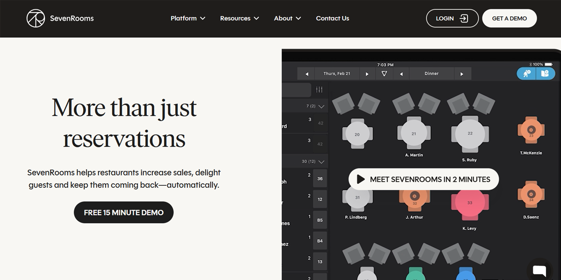Select table 20 on floor plan
The height and width of the screenshot is (280, 561).
[357, 134]
